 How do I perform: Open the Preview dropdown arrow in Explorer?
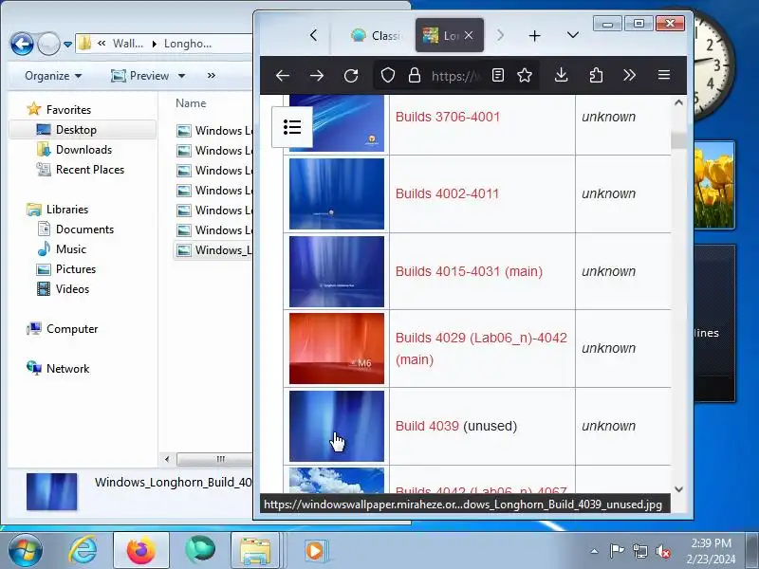click(x=181, y=76)
